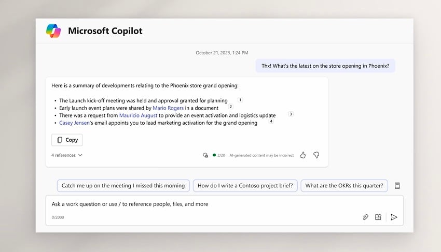Open citation reference 3
The height and width of the screenshot is (252, 441).
291,114
